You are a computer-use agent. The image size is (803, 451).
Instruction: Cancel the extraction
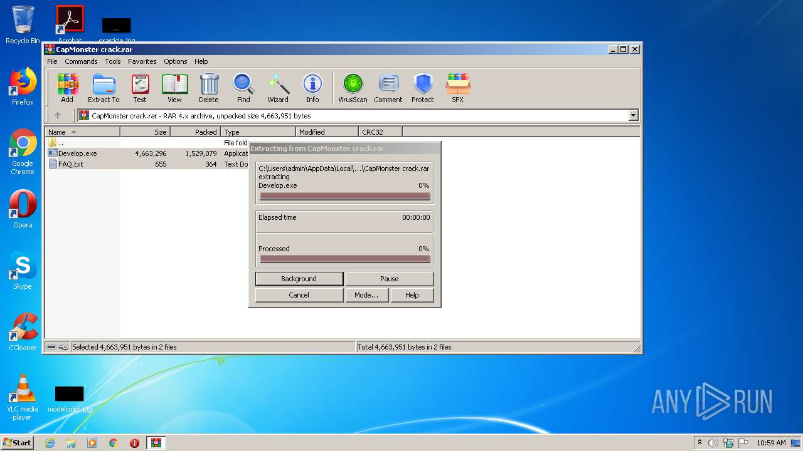tap(299, 295)
